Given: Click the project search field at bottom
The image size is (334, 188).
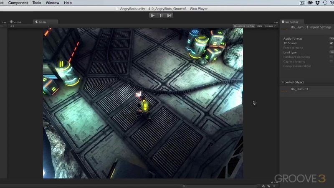Looking at the screenshot, I should 220,186.
